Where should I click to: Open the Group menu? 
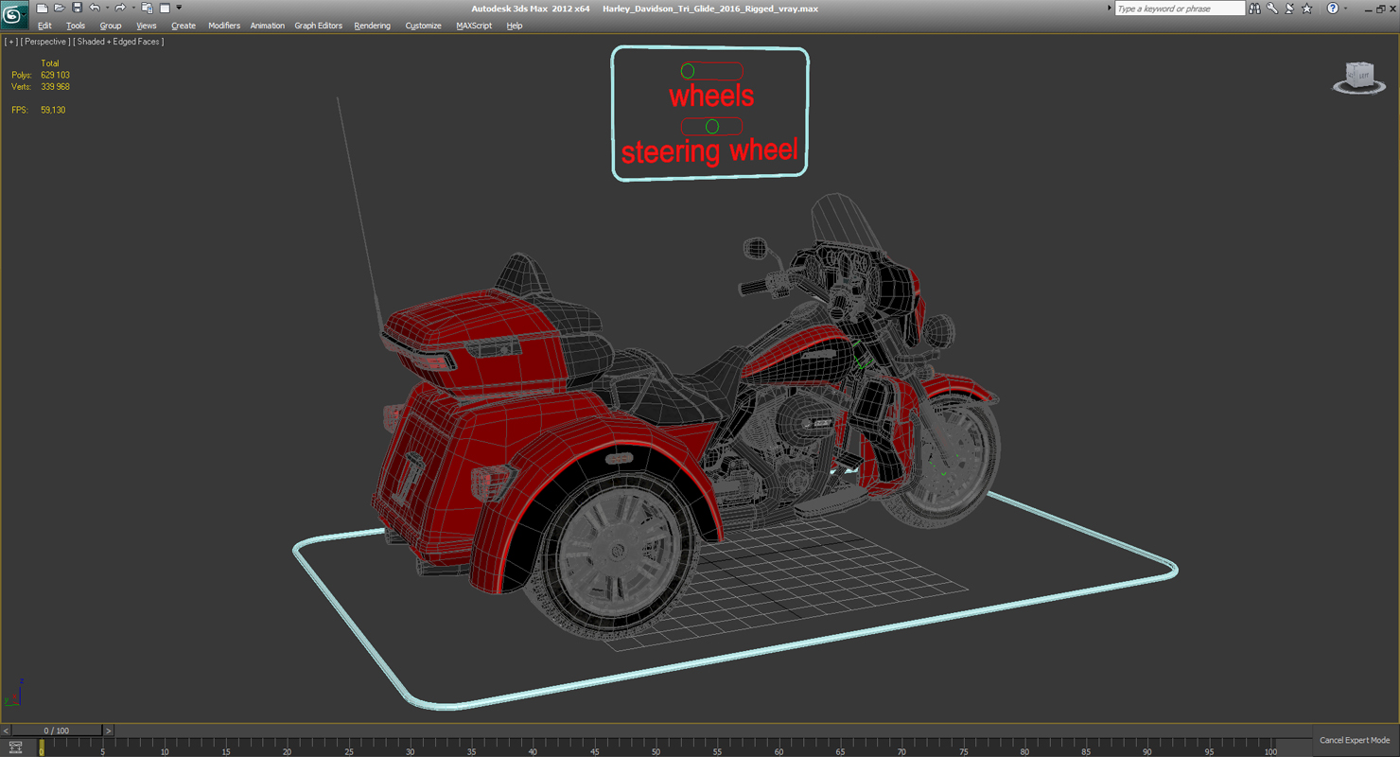pos(111,26)
